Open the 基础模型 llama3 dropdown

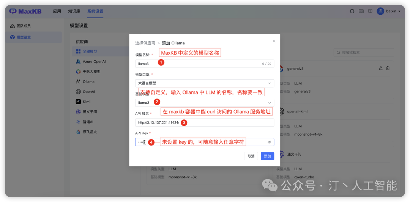tap(205, 103)
